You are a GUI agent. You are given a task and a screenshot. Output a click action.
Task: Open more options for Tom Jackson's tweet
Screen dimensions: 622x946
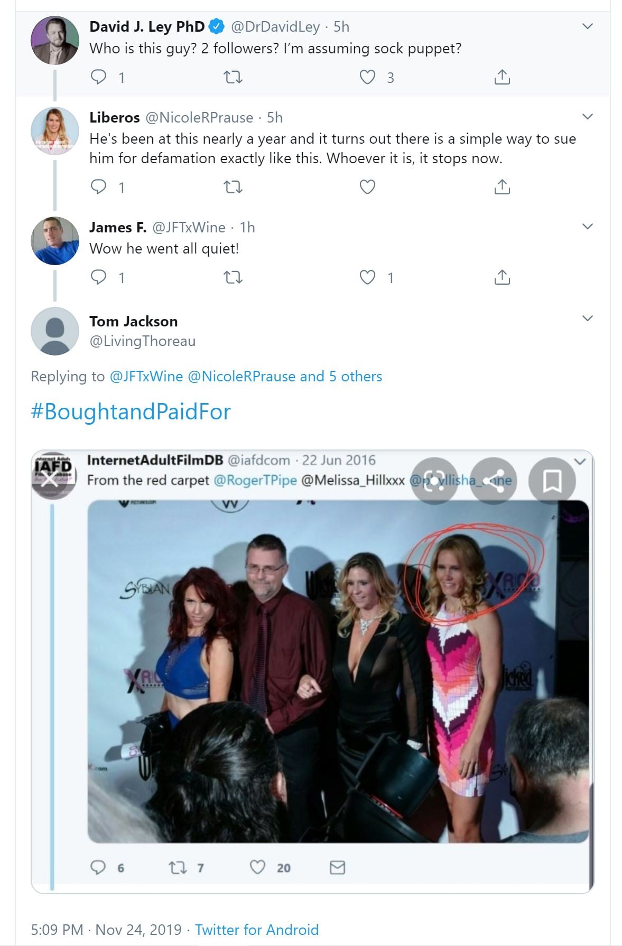[x=587, y=318]
